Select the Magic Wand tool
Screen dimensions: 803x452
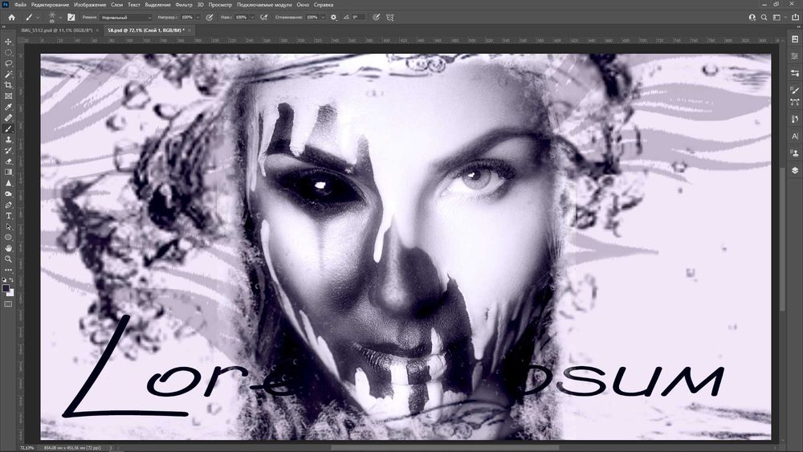click(x=8, y=74)
